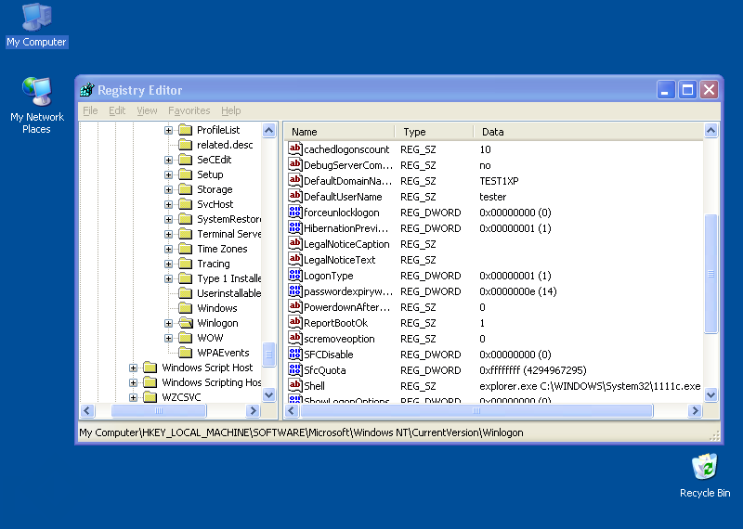Image resolution: width=743 pixels, height=529 pixels.
Task: Expand the Winlogon key
Action: (x=168, y=323)
